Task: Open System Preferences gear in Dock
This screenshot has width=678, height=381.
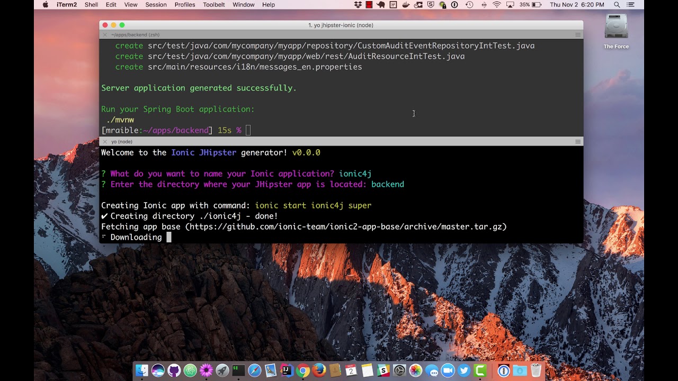Action: [399, 370]
